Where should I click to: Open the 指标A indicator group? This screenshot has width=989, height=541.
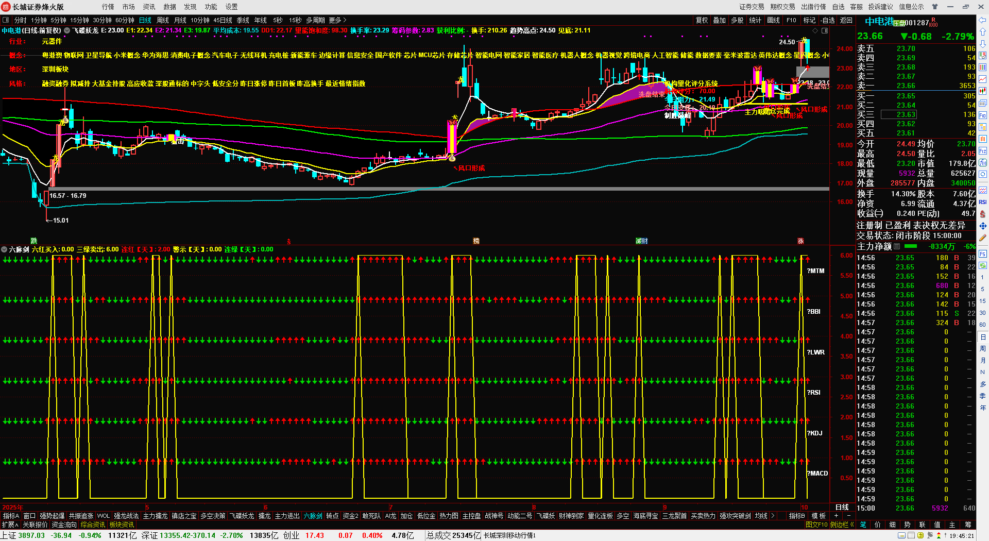[11, 516]
